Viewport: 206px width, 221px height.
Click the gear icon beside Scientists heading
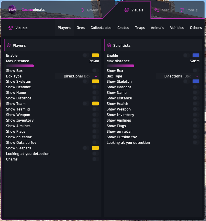coord(109,45)
